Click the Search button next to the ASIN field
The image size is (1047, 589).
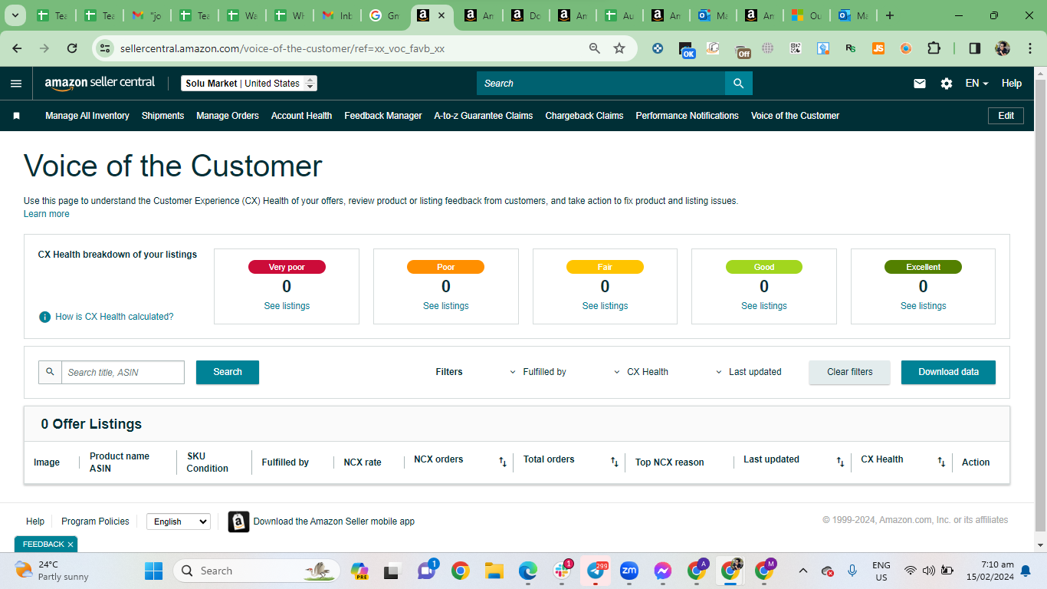coord(228,372)
